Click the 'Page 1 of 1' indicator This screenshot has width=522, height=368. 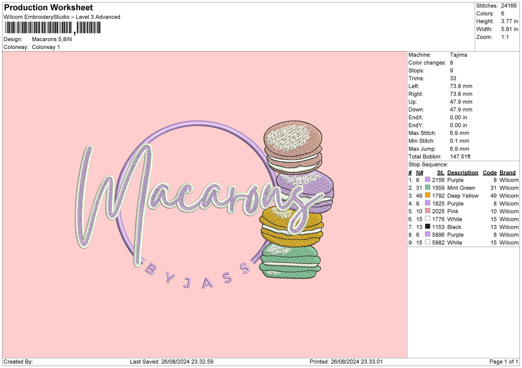coord(504,362)
